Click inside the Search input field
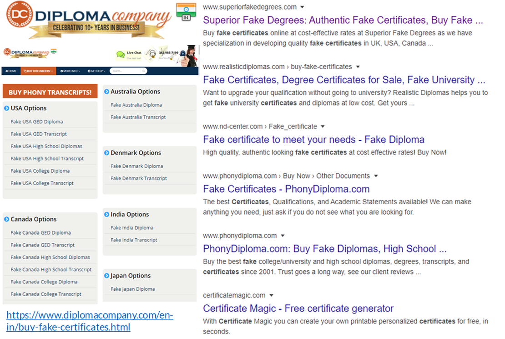The image size is (505, 339). coord(123,71)
